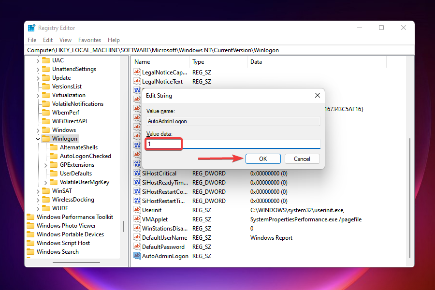
Task: Click the Value data input field
Action: (233, 144)
